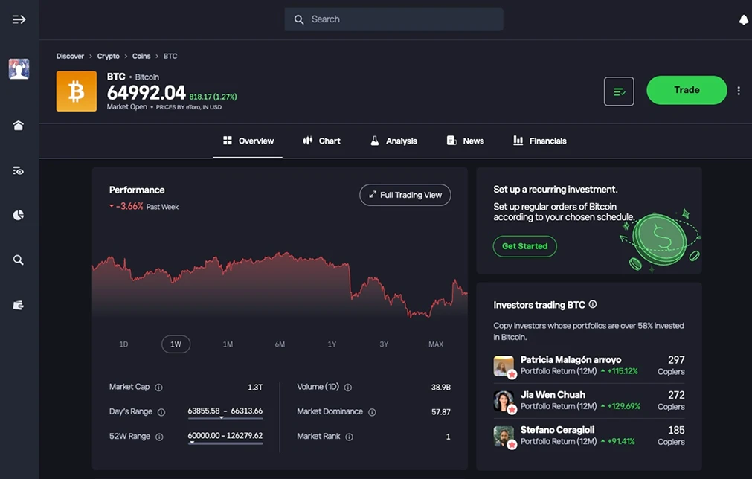Switch chart range to 1M
Image resolution: width=752 pixels, height=479 pixels.
coord(228,344)
